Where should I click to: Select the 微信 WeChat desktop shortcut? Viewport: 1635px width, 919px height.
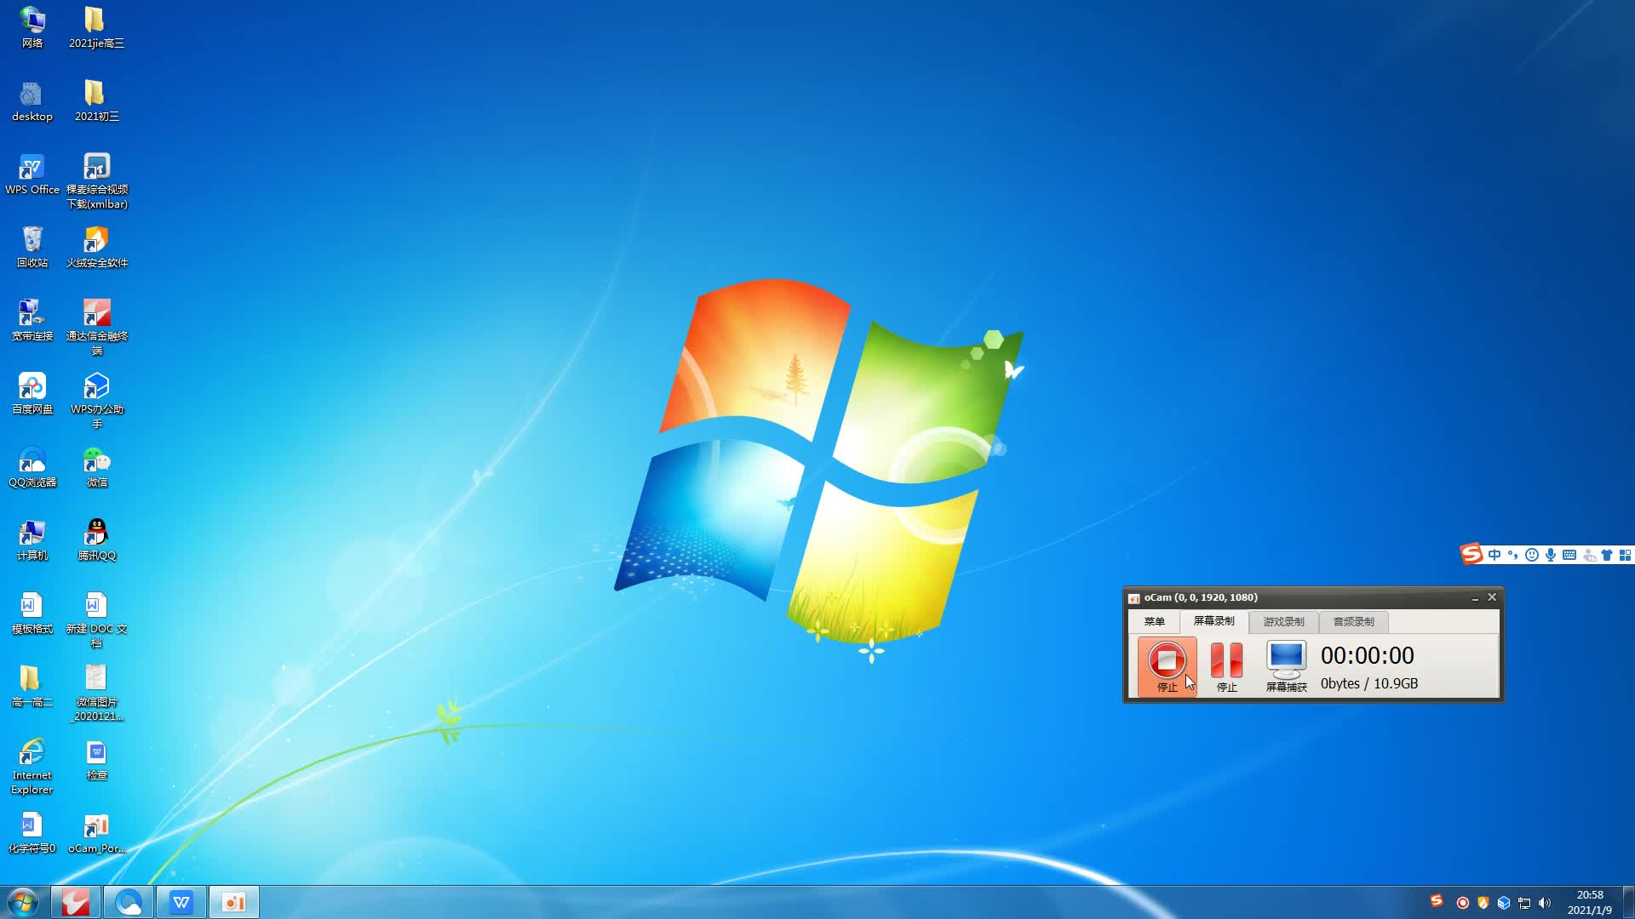pos(96,467)
